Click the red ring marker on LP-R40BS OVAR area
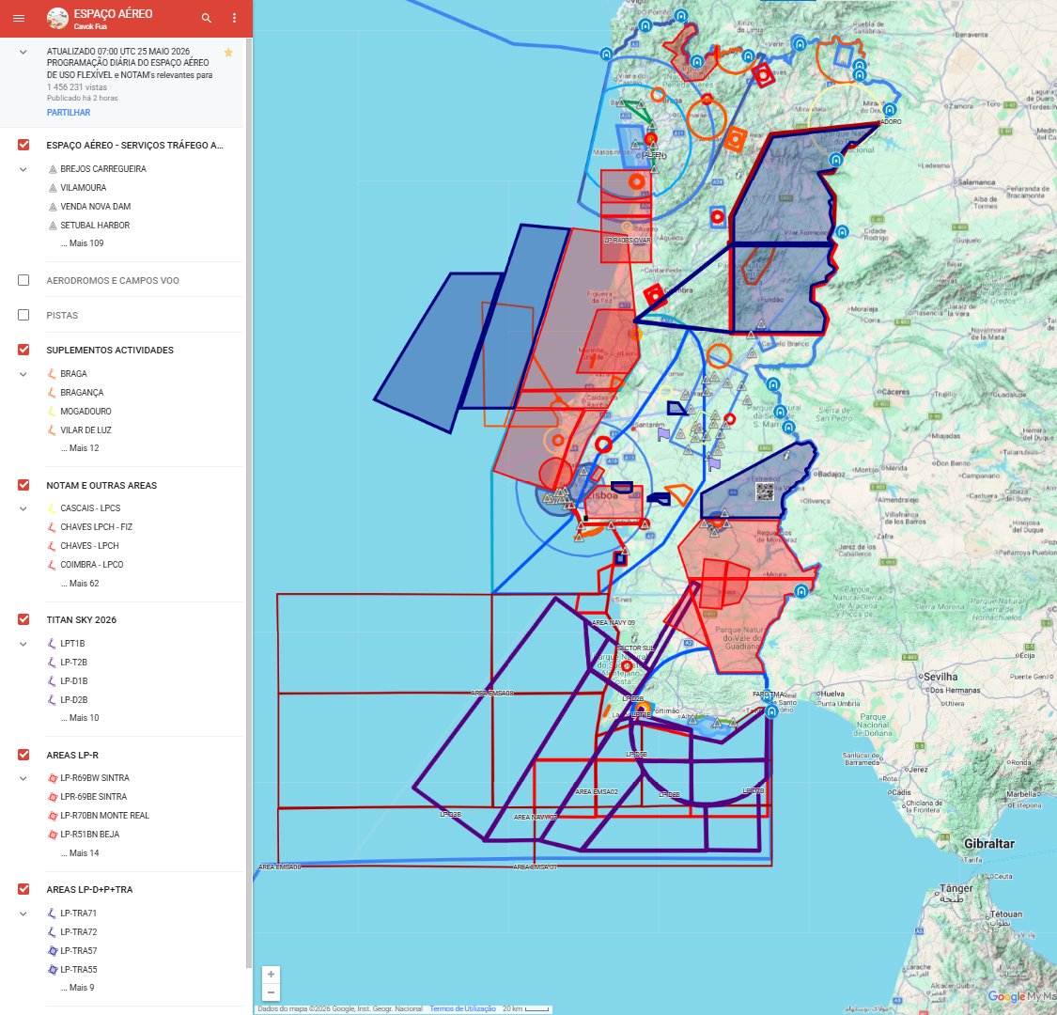Screen dimensions: 1057x1015 pos(636,181)
